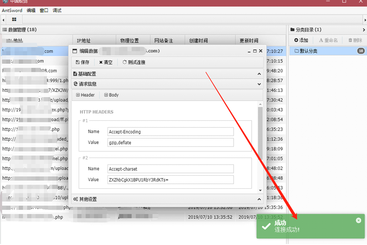Click 添加 to add a category
Viewport: 367px width, 245px height.
(x=301, y=40)
